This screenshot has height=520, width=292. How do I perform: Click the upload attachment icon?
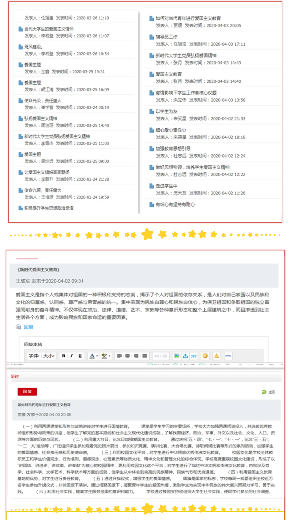point(185,356)
